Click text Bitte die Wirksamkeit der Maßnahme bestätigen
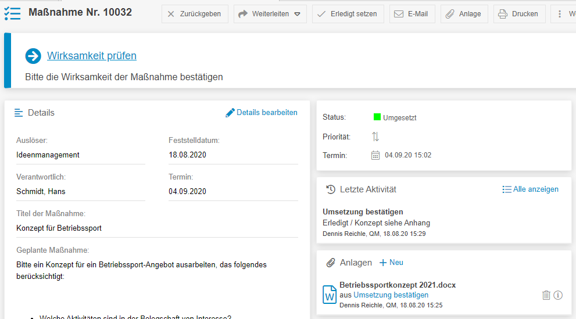 point(124,77)
